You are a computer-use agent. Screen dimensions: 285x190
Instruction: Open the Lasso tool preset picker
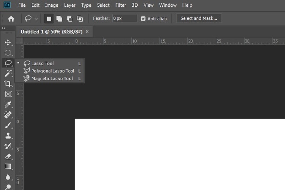[31, 18]
